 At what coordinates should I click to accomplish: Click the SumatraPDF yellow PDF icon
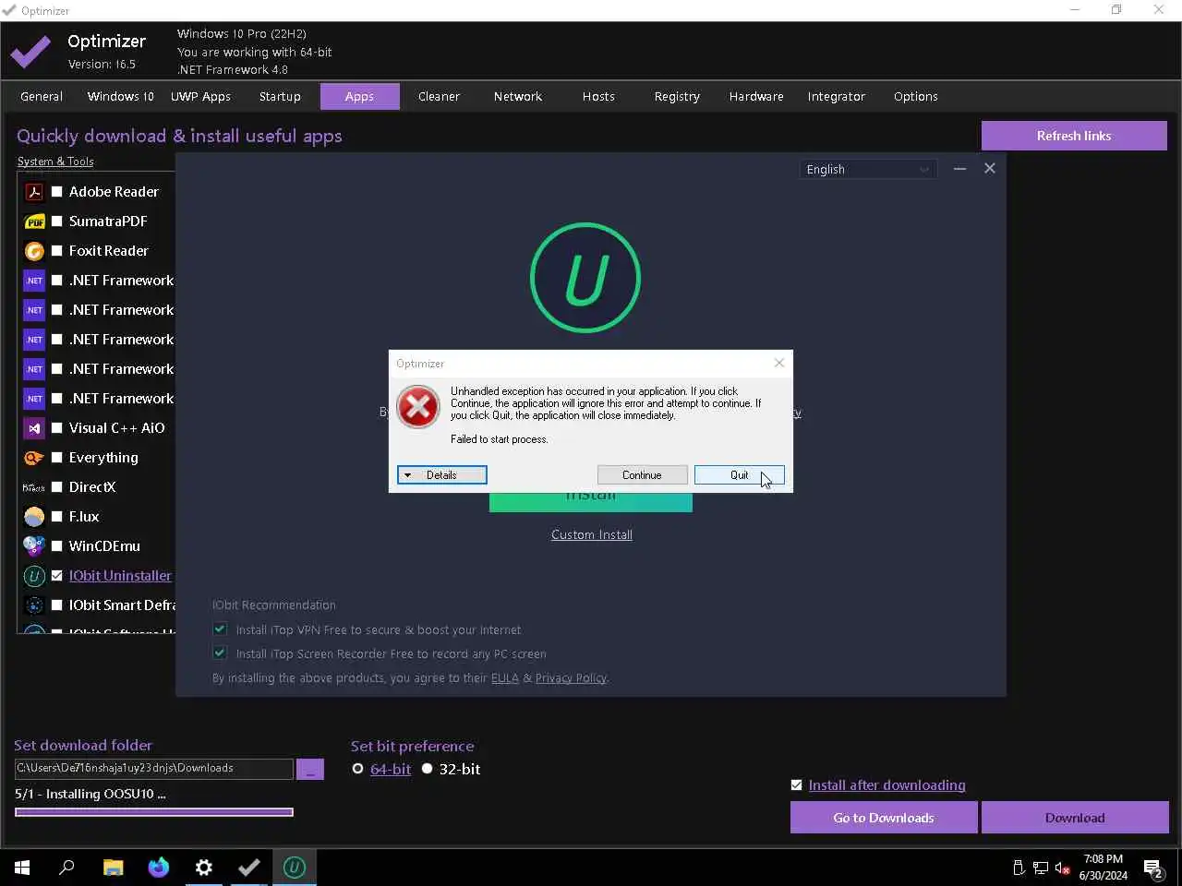(x=34, y=221)
